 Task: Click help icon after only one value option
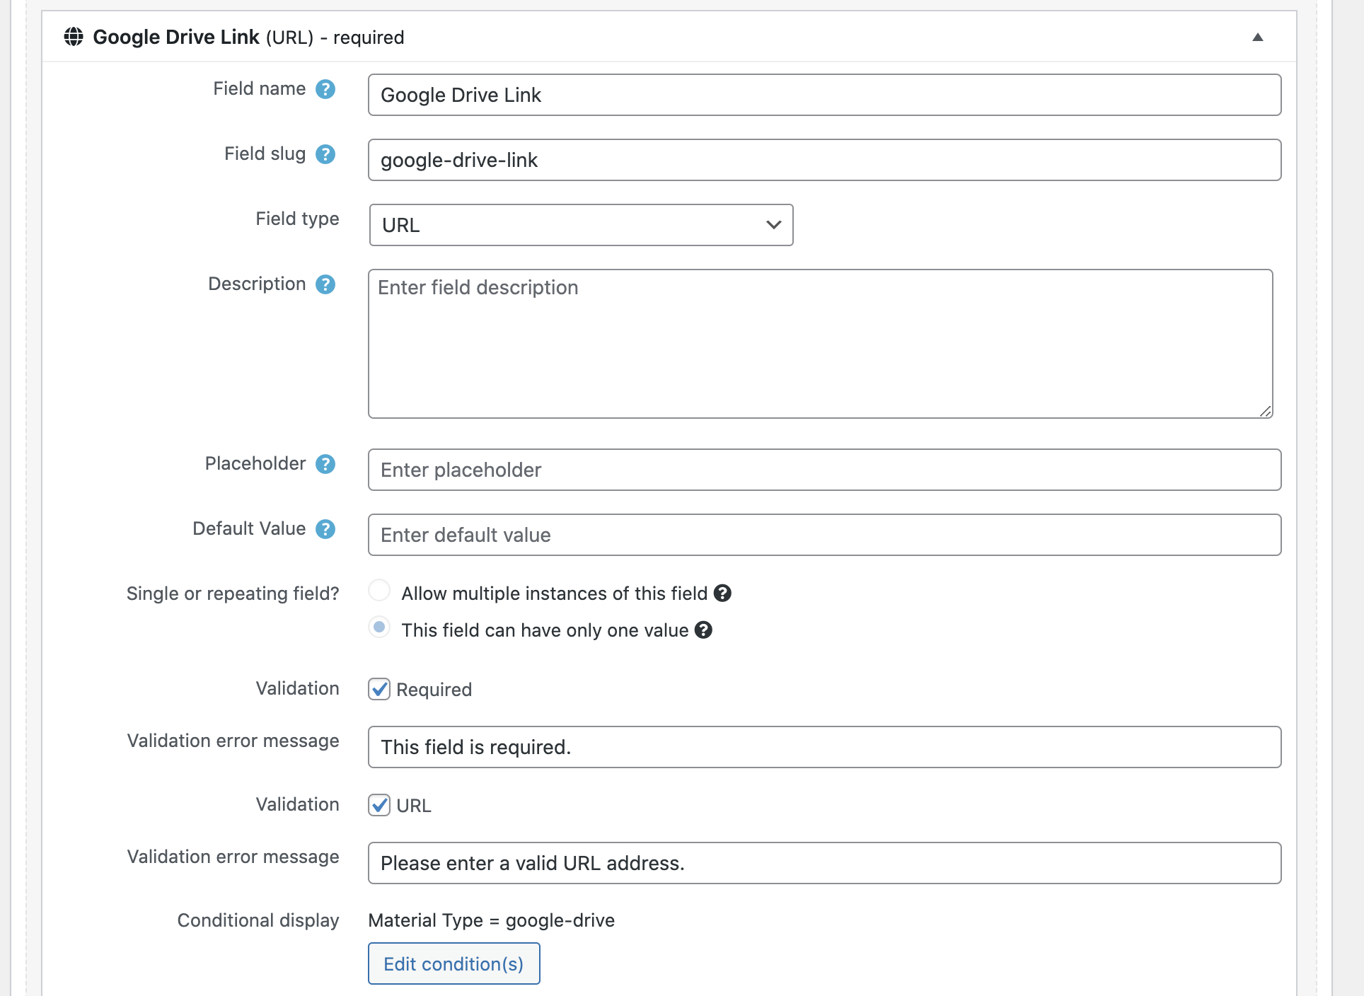click(703, 630)
